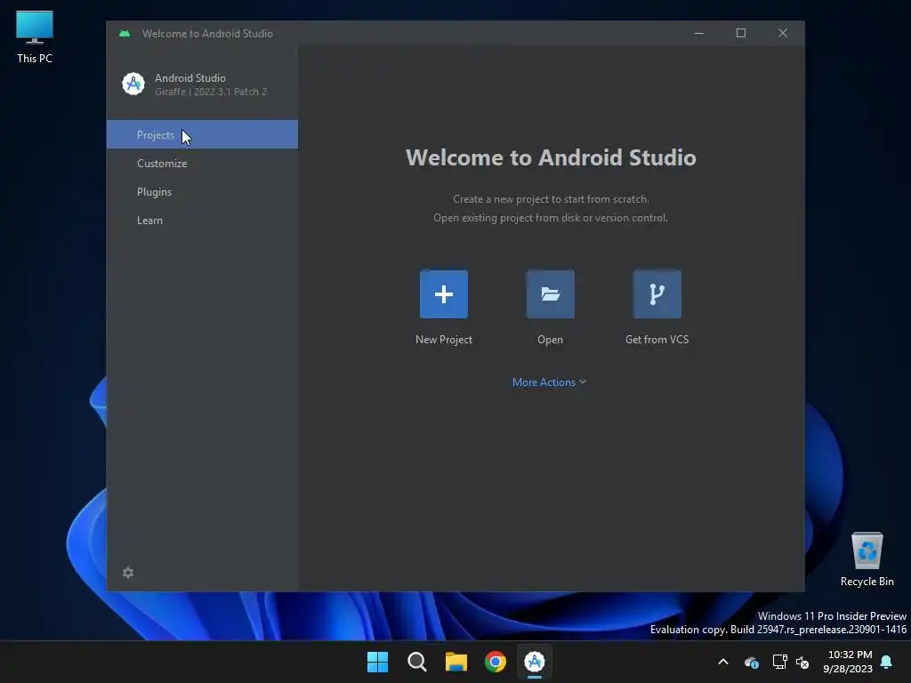Switch to the Customize tab

[202, 164]
